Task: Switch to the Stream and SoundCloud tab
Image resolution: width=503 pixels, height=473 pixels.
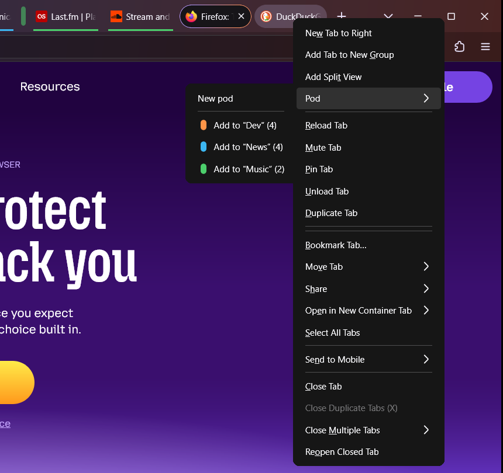Action: tap(140, 17)
